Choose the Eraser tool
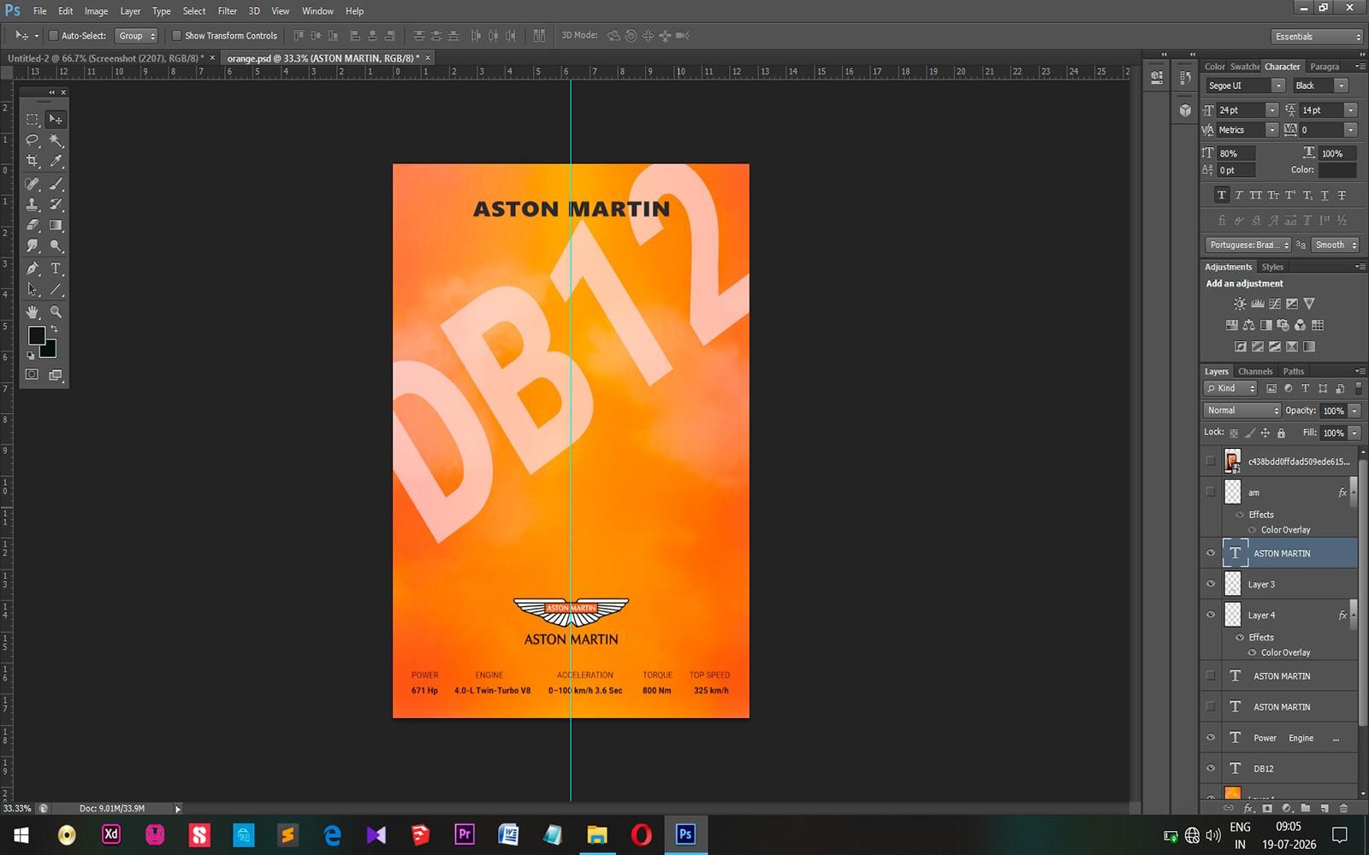This screenshot has width=1369, height=855. 33,225
